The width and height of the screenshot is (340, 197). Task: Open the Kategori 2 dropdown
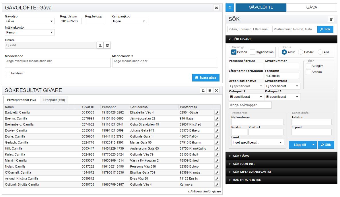282,97
